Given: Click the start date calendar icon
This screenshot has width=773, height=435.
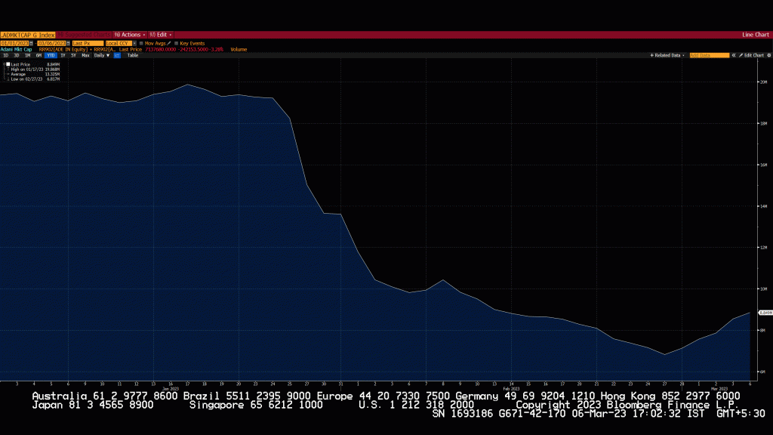Looking at the screenshot, I should pos(31,43).
